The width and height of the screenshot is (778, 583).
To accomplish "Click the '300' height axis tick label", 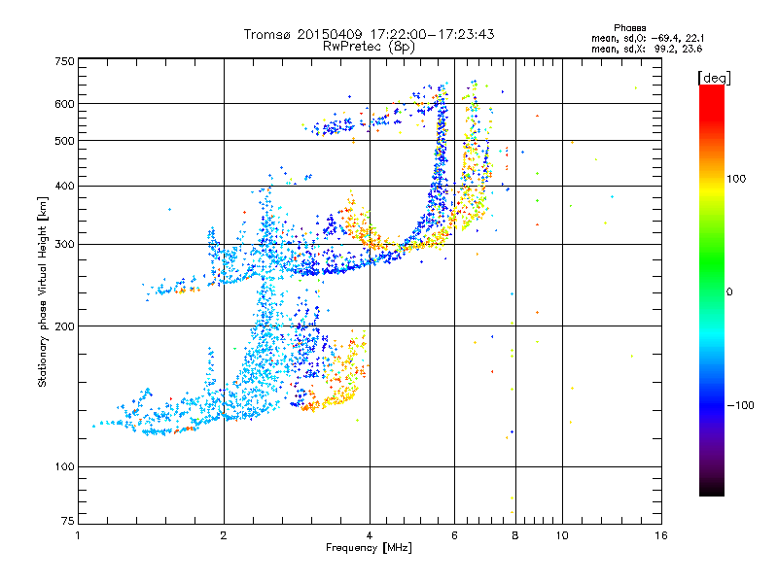I will [x=65, y=244].
